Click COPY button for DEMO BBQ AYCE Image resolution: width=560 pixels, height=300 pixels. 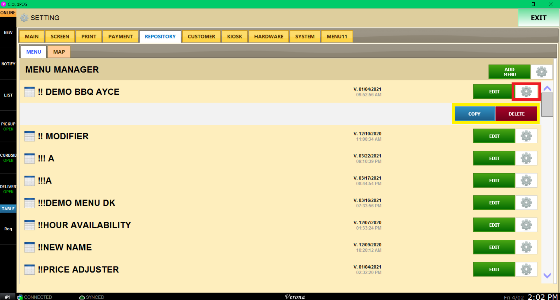click(x=475, y=114)
